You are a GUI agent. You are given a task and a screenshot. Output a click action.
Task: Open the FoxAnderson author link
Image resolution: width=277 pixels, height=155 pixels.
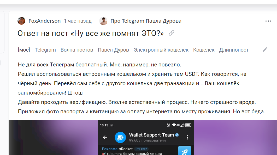45,21
